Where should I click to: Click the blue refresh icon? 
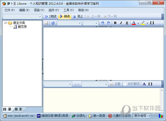53,23
